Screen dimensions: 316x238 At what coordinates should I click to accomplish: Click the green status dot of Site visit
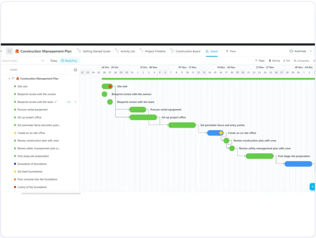point(15,86)
